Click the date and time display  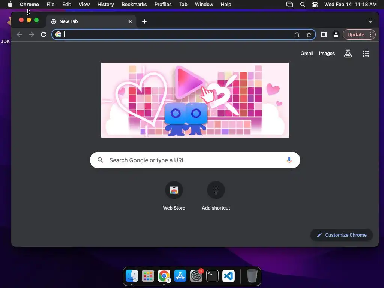[x=351, y=4]
